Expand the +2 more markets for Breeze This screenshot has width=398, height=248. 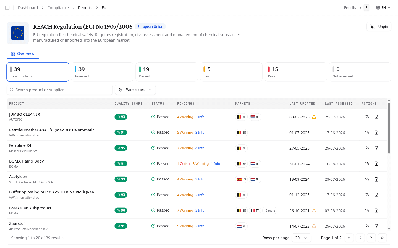[269, 211]
